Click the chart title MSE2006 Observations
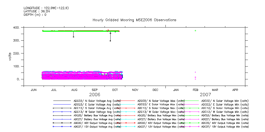This screenshot has height=132, width=265. (x=134, y=20)
